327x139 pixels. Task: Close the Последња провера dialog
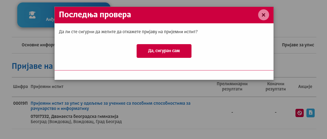(x=263, y=15)
